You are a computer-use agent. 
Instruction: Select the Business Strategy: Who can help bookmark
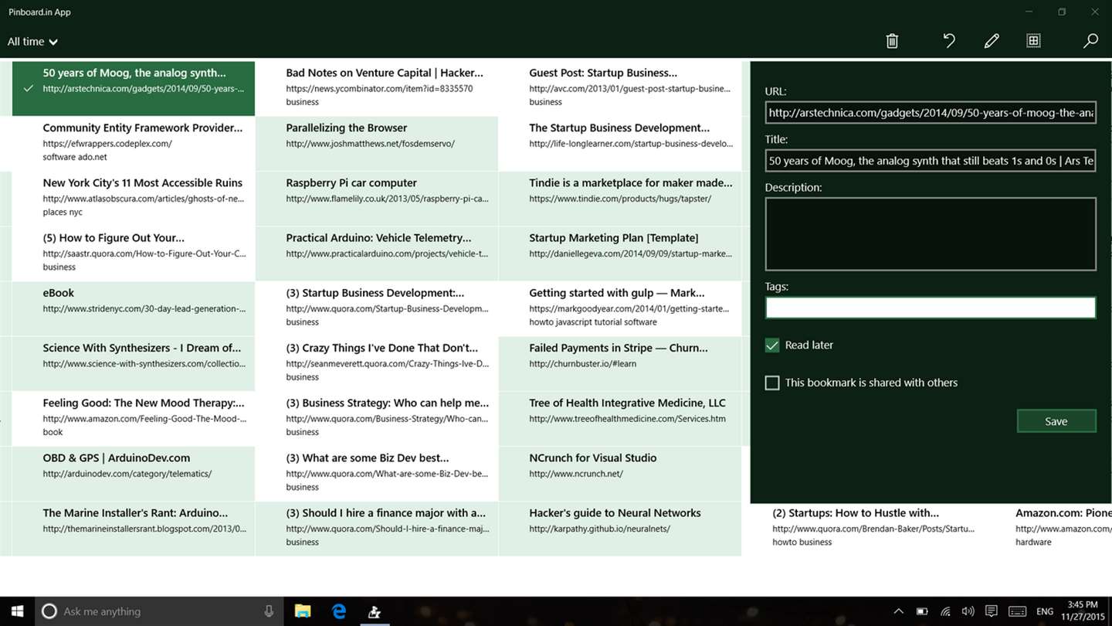coord(377,419)
